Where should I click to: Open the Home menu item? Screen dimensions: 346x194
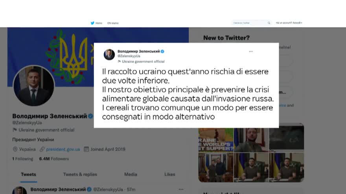[x=99, y=23]
